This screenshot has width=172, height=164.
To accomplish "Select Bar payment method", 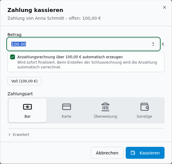I will (x=27, y=110).
